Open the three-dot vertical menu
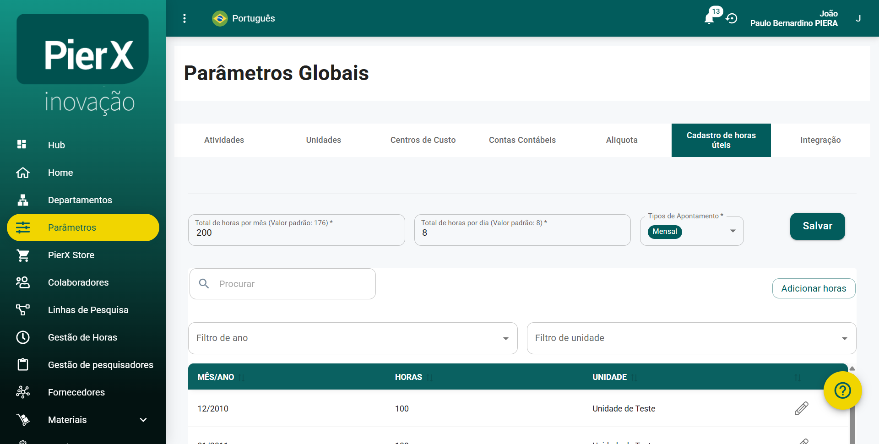 [x=184, y=18]
